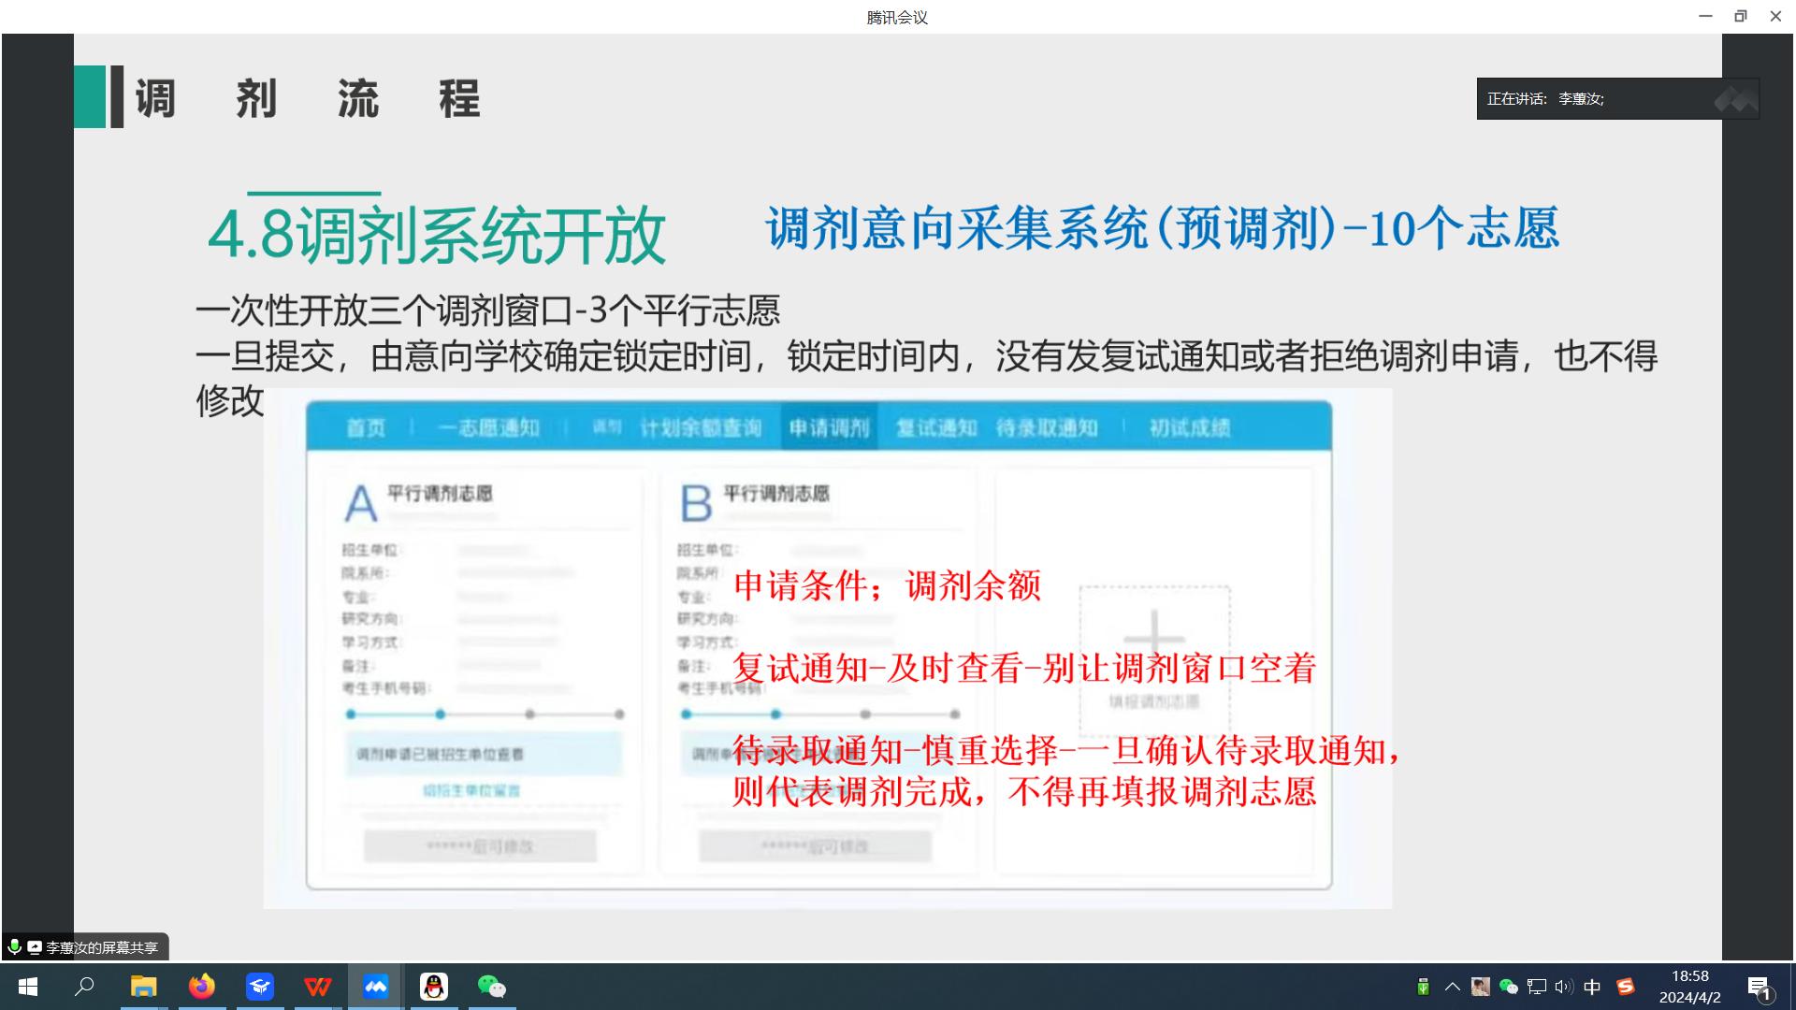
Task: Select the 申请调剂 tab in the system menu
Action: (829, 426)
